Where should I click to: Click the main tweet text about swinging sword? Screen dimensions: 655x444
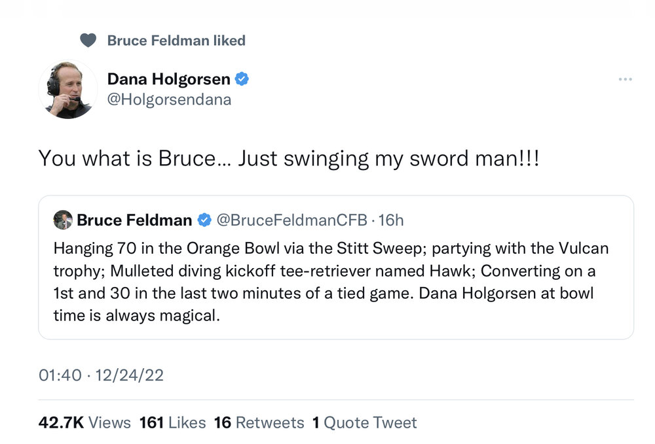click(x=289, y=158)
